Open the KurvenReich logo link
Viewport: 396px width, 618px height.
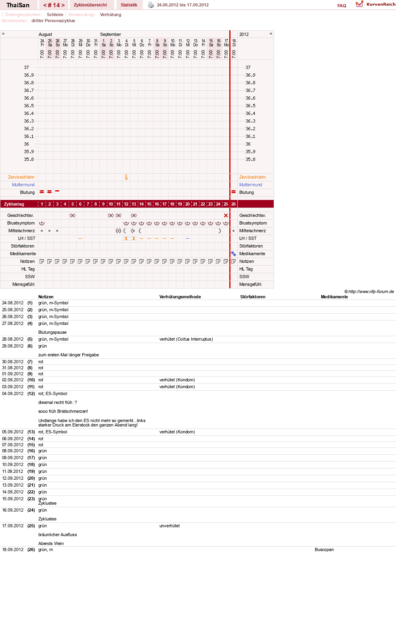(375, 4)
